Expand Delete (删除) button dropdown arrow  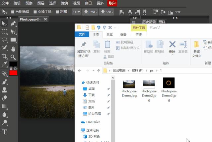(173, 54)
